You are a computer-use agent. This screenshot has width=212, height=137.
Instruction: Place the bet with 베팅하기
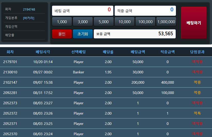[194, 23]
